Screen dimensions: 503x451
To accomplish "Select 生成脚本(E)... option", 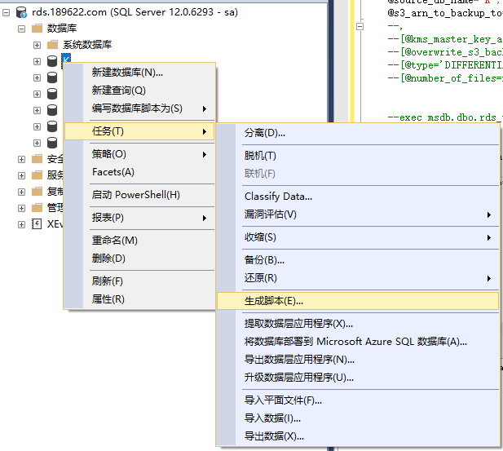I will point(358,301).
